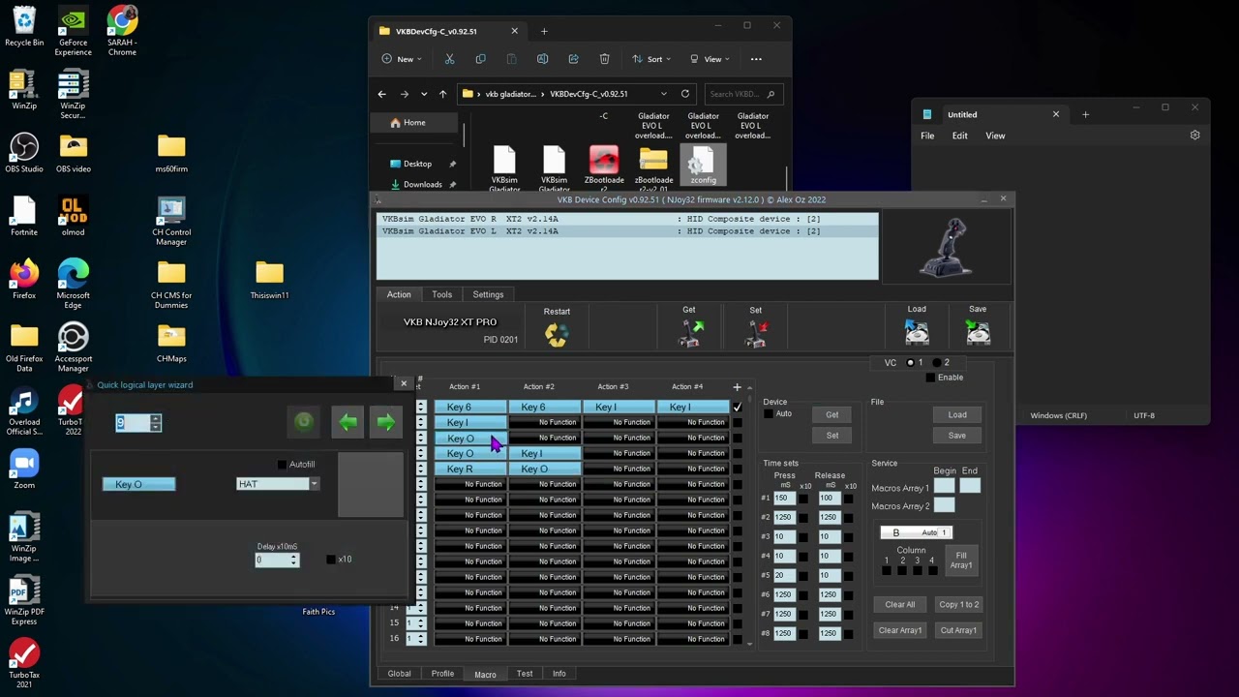Select VKBsim Gladiator EVO R device row
Viewport: 1239px width, 697px height.
click(627, 219)
